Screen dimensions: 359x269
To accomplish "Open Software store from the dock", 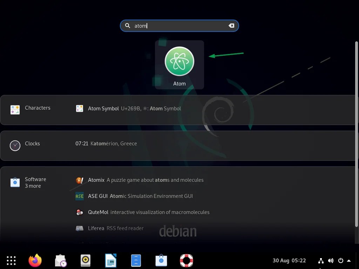I will (161, 261).
